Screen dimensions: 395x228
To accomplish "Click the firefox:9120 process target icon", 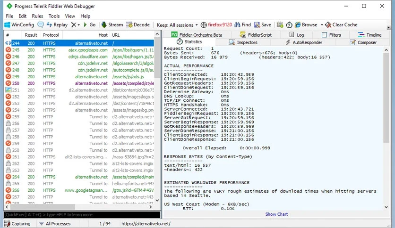I will [x=204, y=25].
